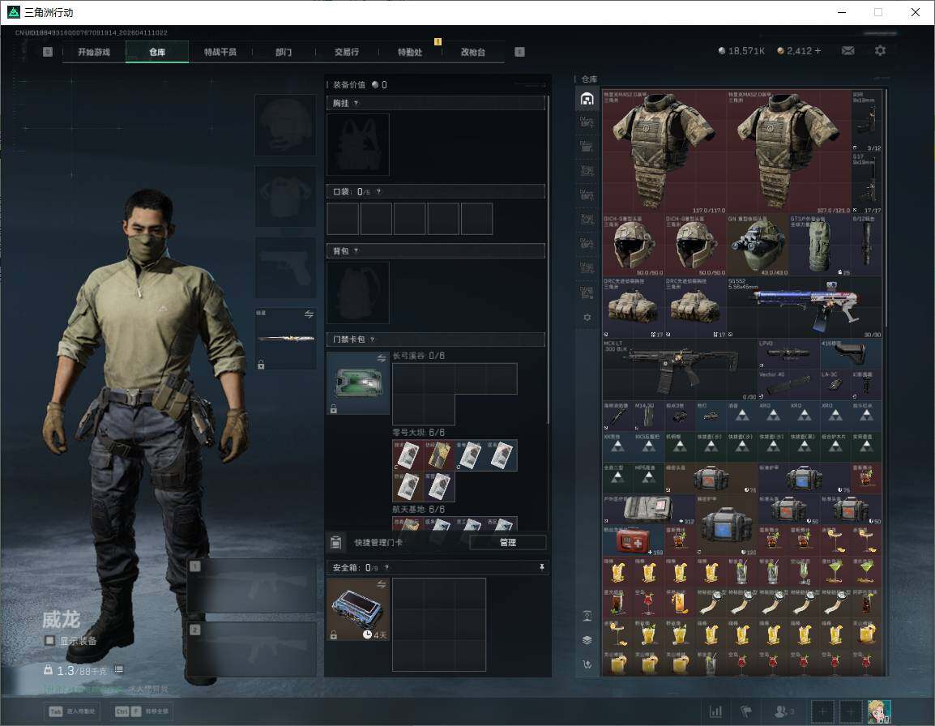Select the MCX LT rifle in warehouse

pos(680,369)
